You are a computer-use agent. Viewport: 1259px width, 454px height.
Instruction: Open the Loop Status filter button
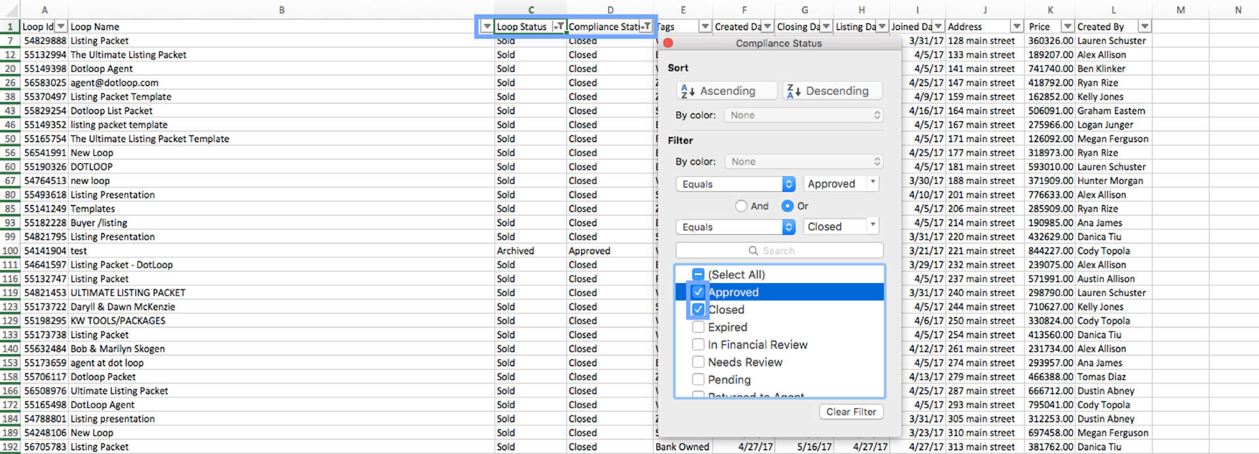click(559, 27)
